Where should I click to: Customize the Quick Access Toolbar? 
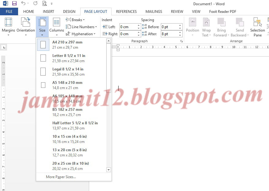[52, 3]
